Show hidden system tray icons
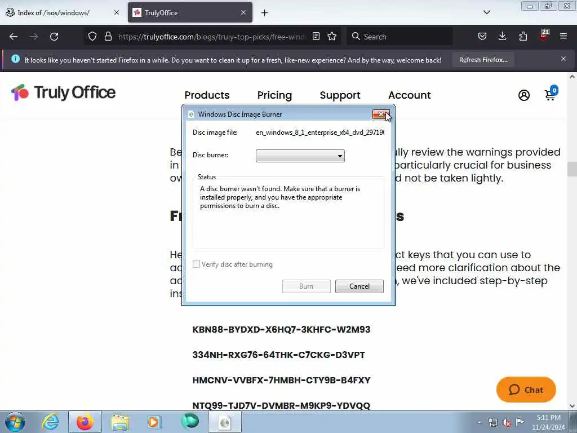Screen dimensions: 577x433 click(479, 423)
